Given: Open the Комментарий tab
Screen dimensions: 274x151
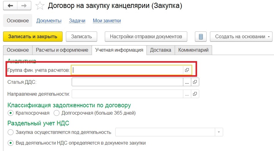Looking at the screenshot, I should tap(193, 50).
